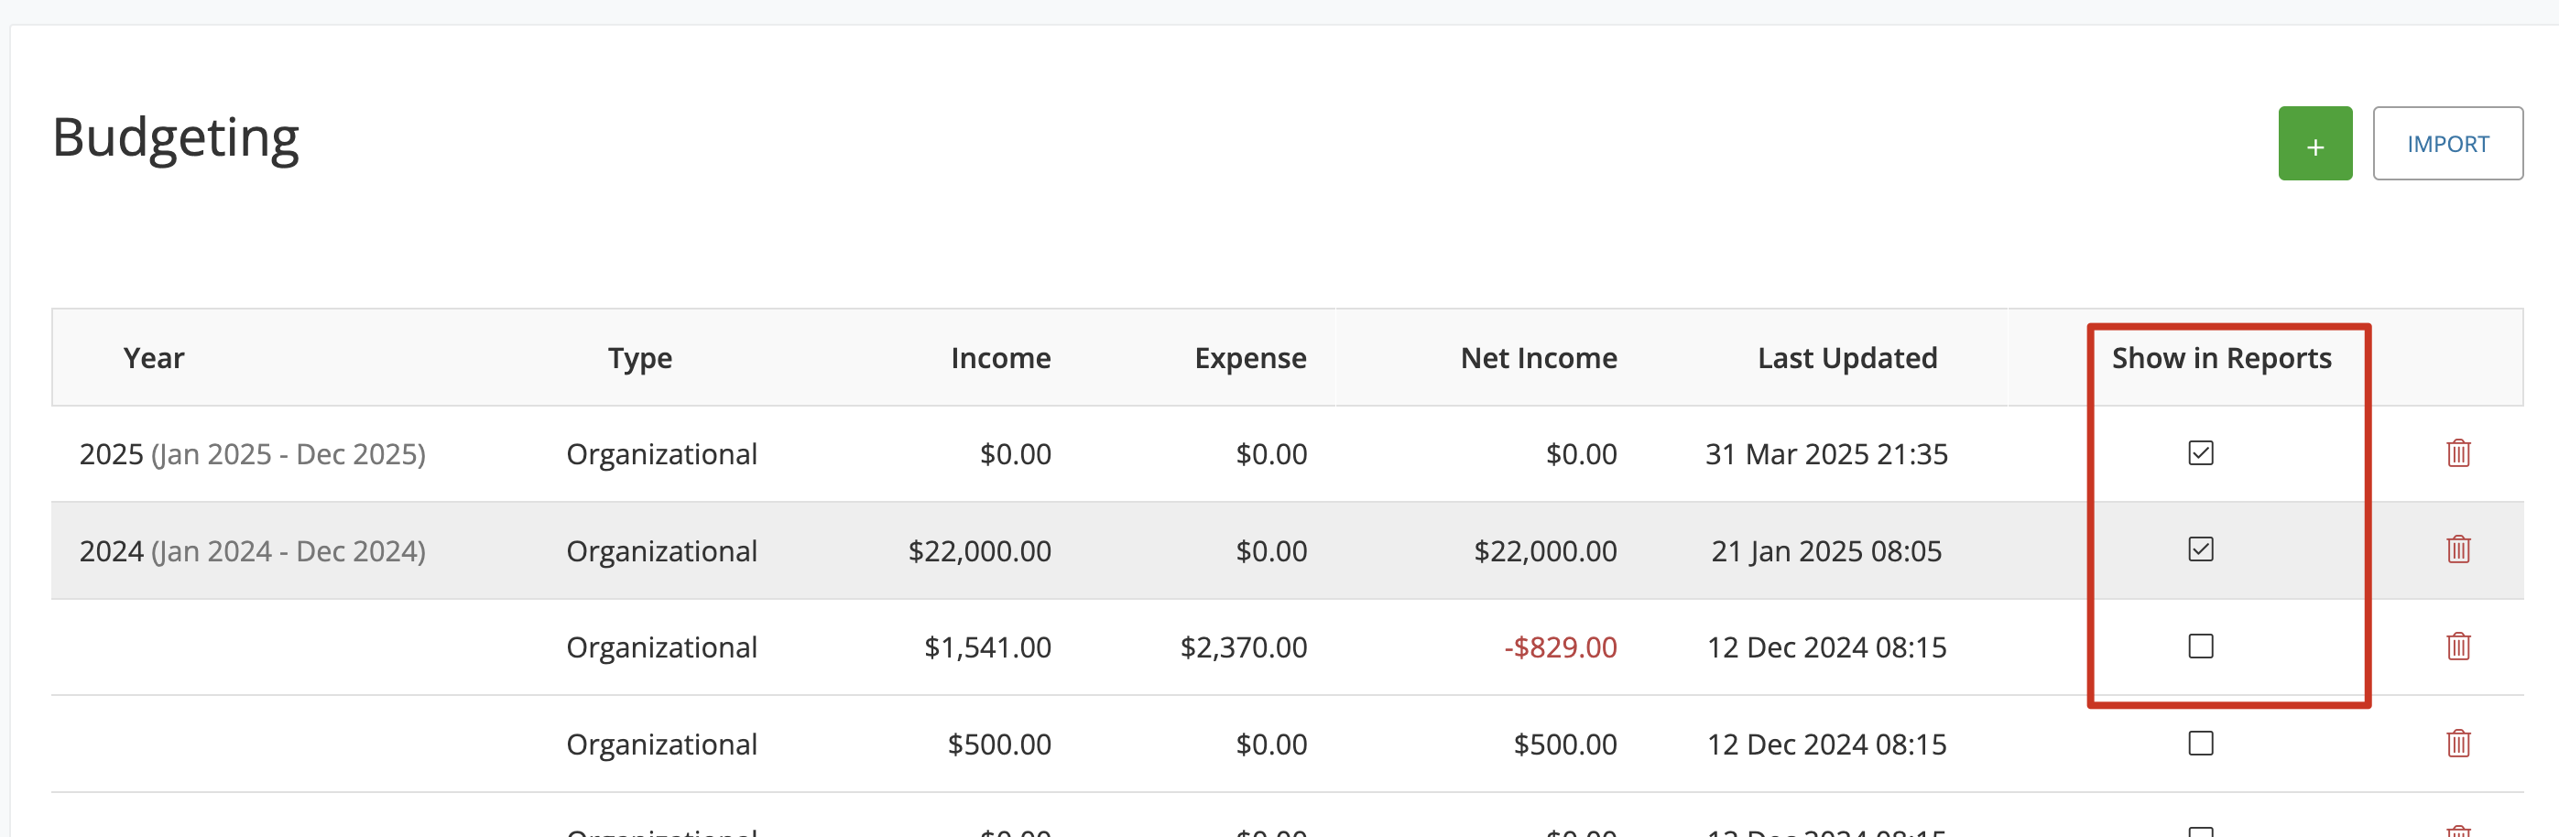Sort by the Year column header

coord(154,358)
